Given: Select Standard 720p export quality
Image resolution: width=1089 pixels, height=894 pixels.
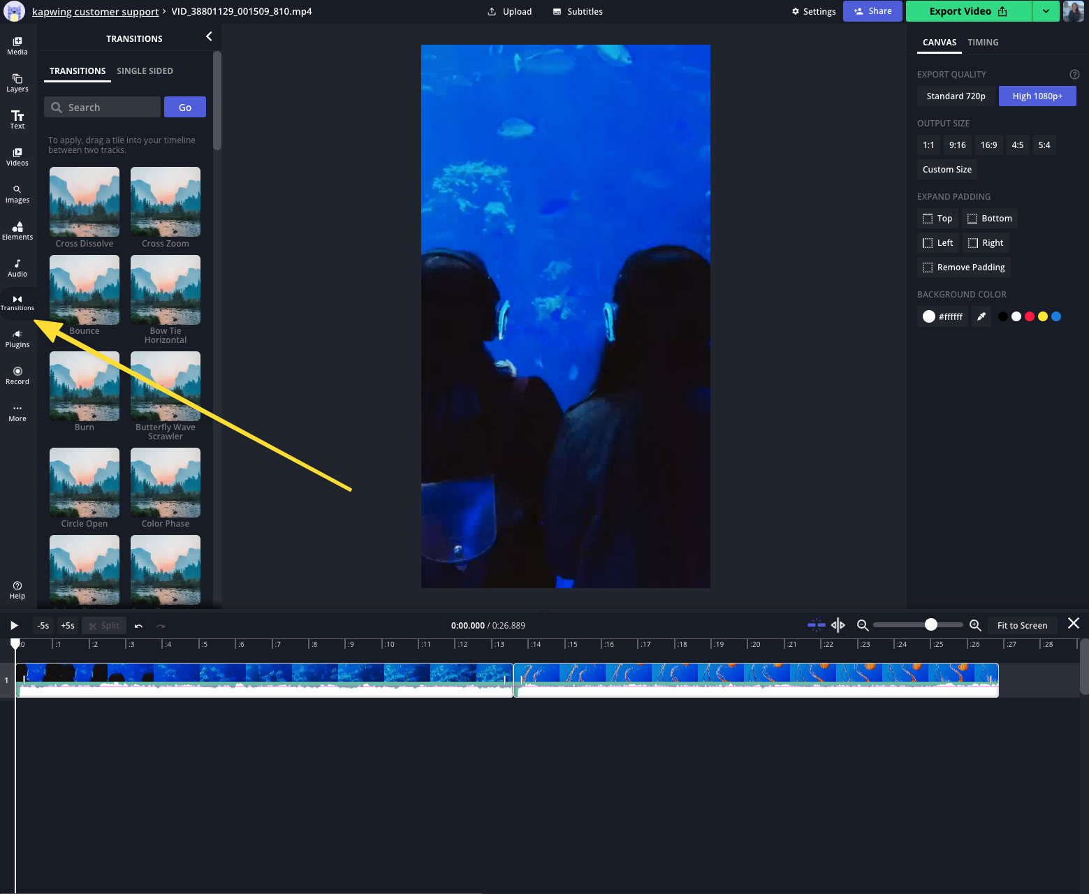Looking at the screenshot, I should [x=956, y=96].
